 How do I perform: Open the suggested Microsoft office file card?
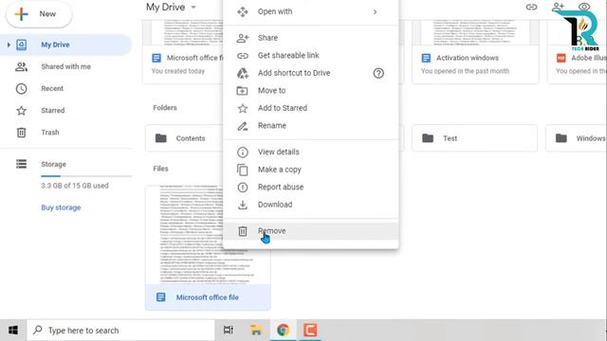click(x=183, y=53)
